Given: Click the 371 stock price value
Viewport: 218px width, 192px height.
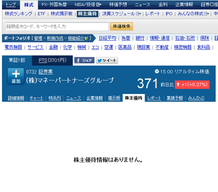Looking at the screenshot, I should click(148, 83).
